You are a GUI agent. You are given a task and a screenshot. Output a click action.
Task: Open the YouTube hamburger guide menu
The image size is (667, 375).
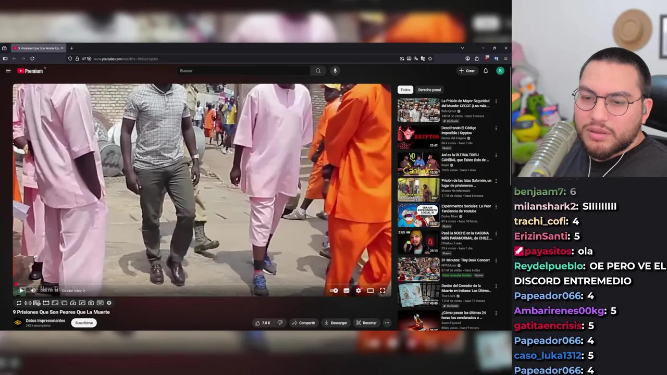tap(8, 71)
